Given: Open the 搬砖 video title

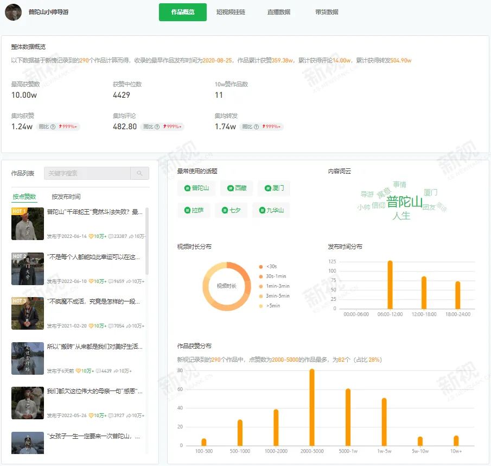Looking at the screenshot, I should click(95, 347).
